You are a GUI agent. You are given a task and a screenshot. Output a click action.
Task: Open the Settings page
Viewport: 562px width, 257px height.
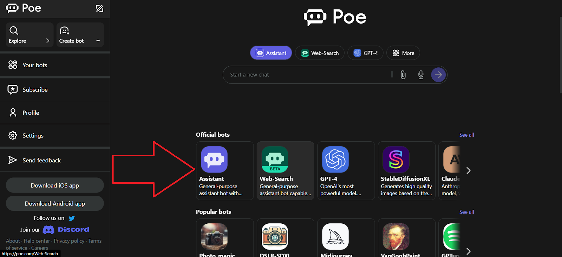coord(55,135)
